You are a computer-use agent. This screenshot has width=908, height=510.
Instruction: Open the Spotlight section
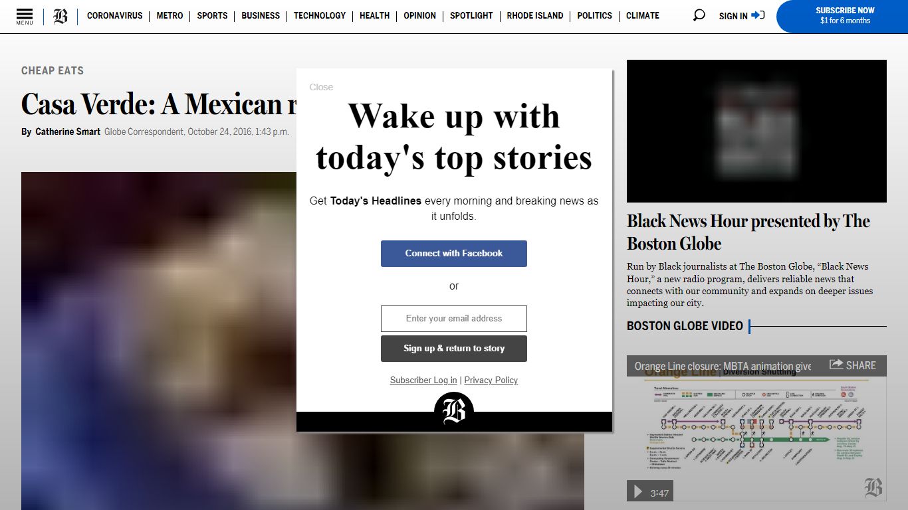point(471,15)
